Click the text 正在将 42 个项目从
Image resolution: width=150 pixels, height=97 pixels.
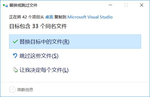click(26, 17)
